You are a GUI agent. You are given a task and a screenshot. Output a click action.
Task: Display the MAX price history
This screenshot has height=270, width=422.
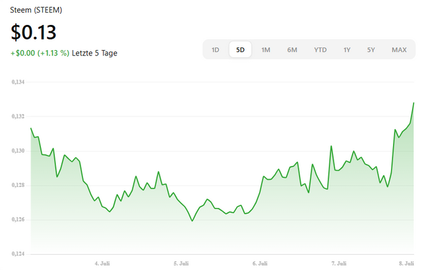click(399, 49)
